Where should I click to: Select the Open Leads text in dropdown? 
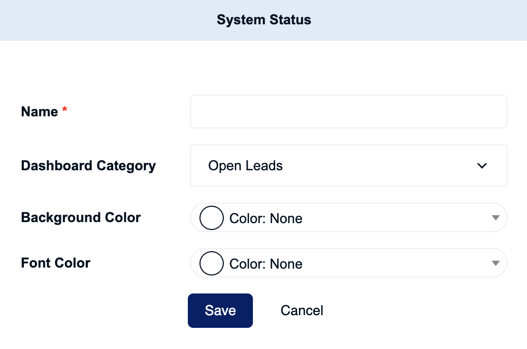coord(246,166)
